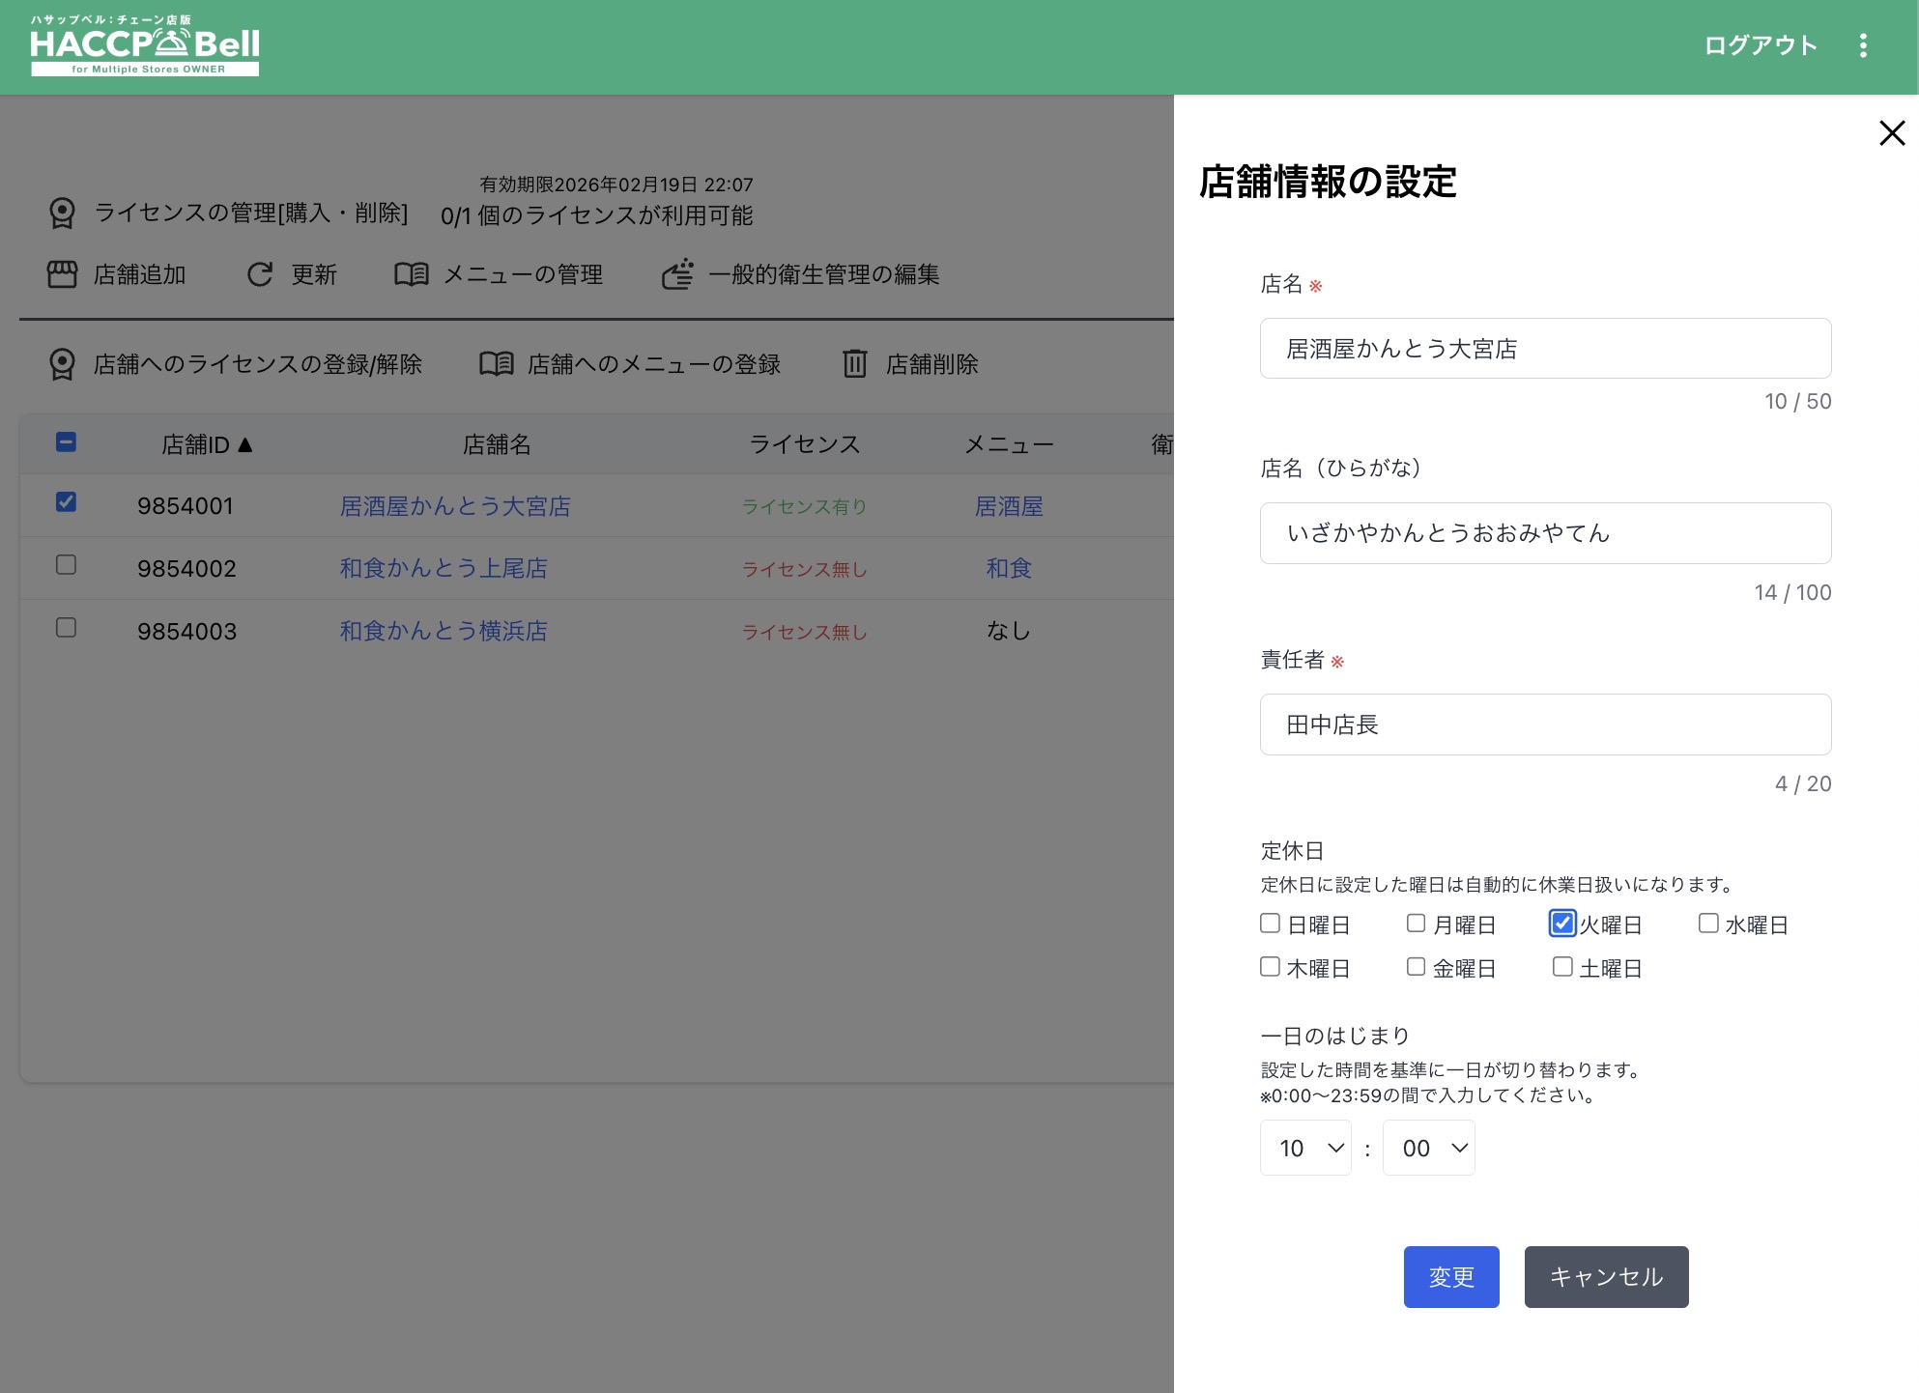Click the hygiene management handwash icon
This screenshot has width=1919, height=1393.
tap(677, 274)
